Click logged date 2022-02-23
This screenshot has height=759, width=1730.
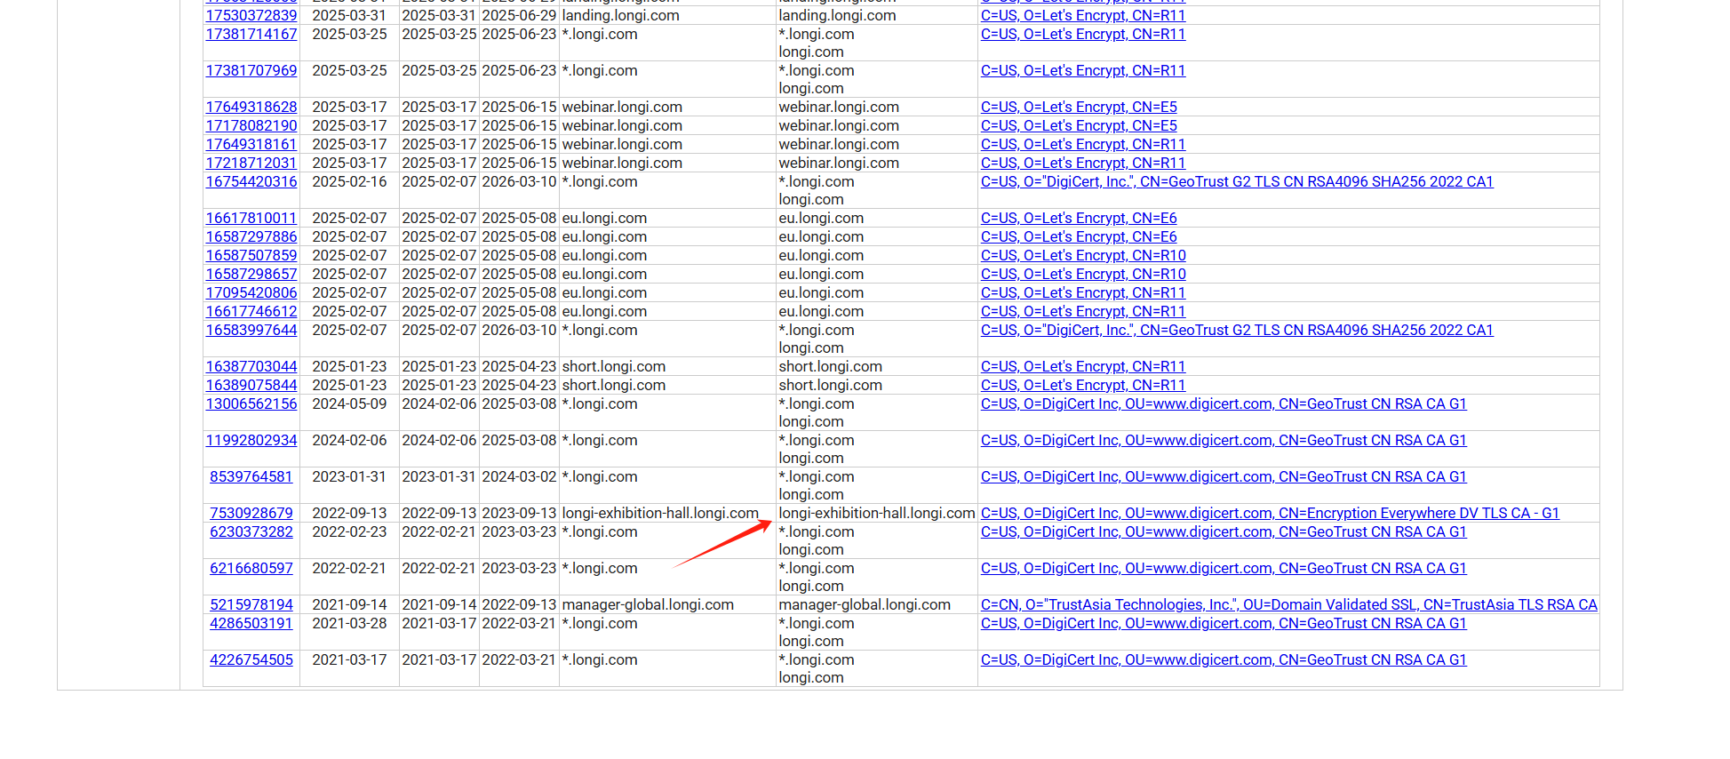[349, 531]
